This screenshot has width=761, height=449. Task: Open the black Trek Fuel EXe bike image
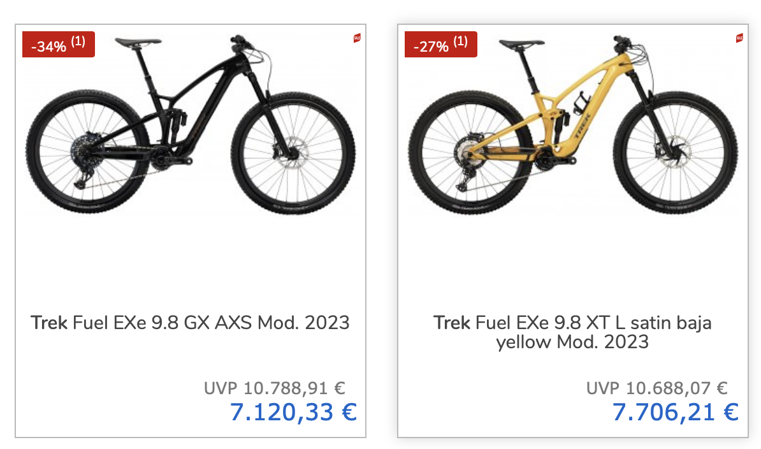[x=190, y=128]
